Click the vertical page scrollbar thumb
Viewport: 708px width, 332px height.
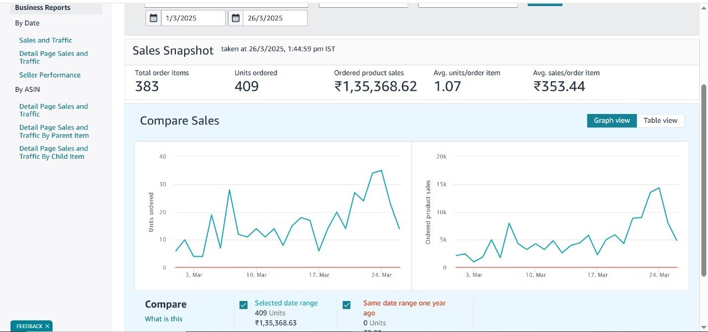704,180
